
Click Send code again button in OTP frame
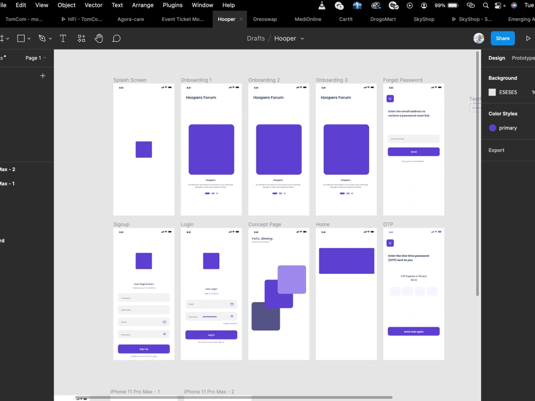(414, 331)
